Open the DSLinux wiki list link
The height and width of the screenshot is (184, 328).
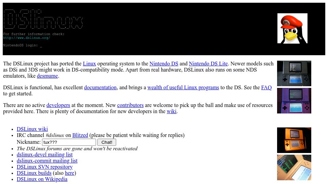click(x=32, y=129)
